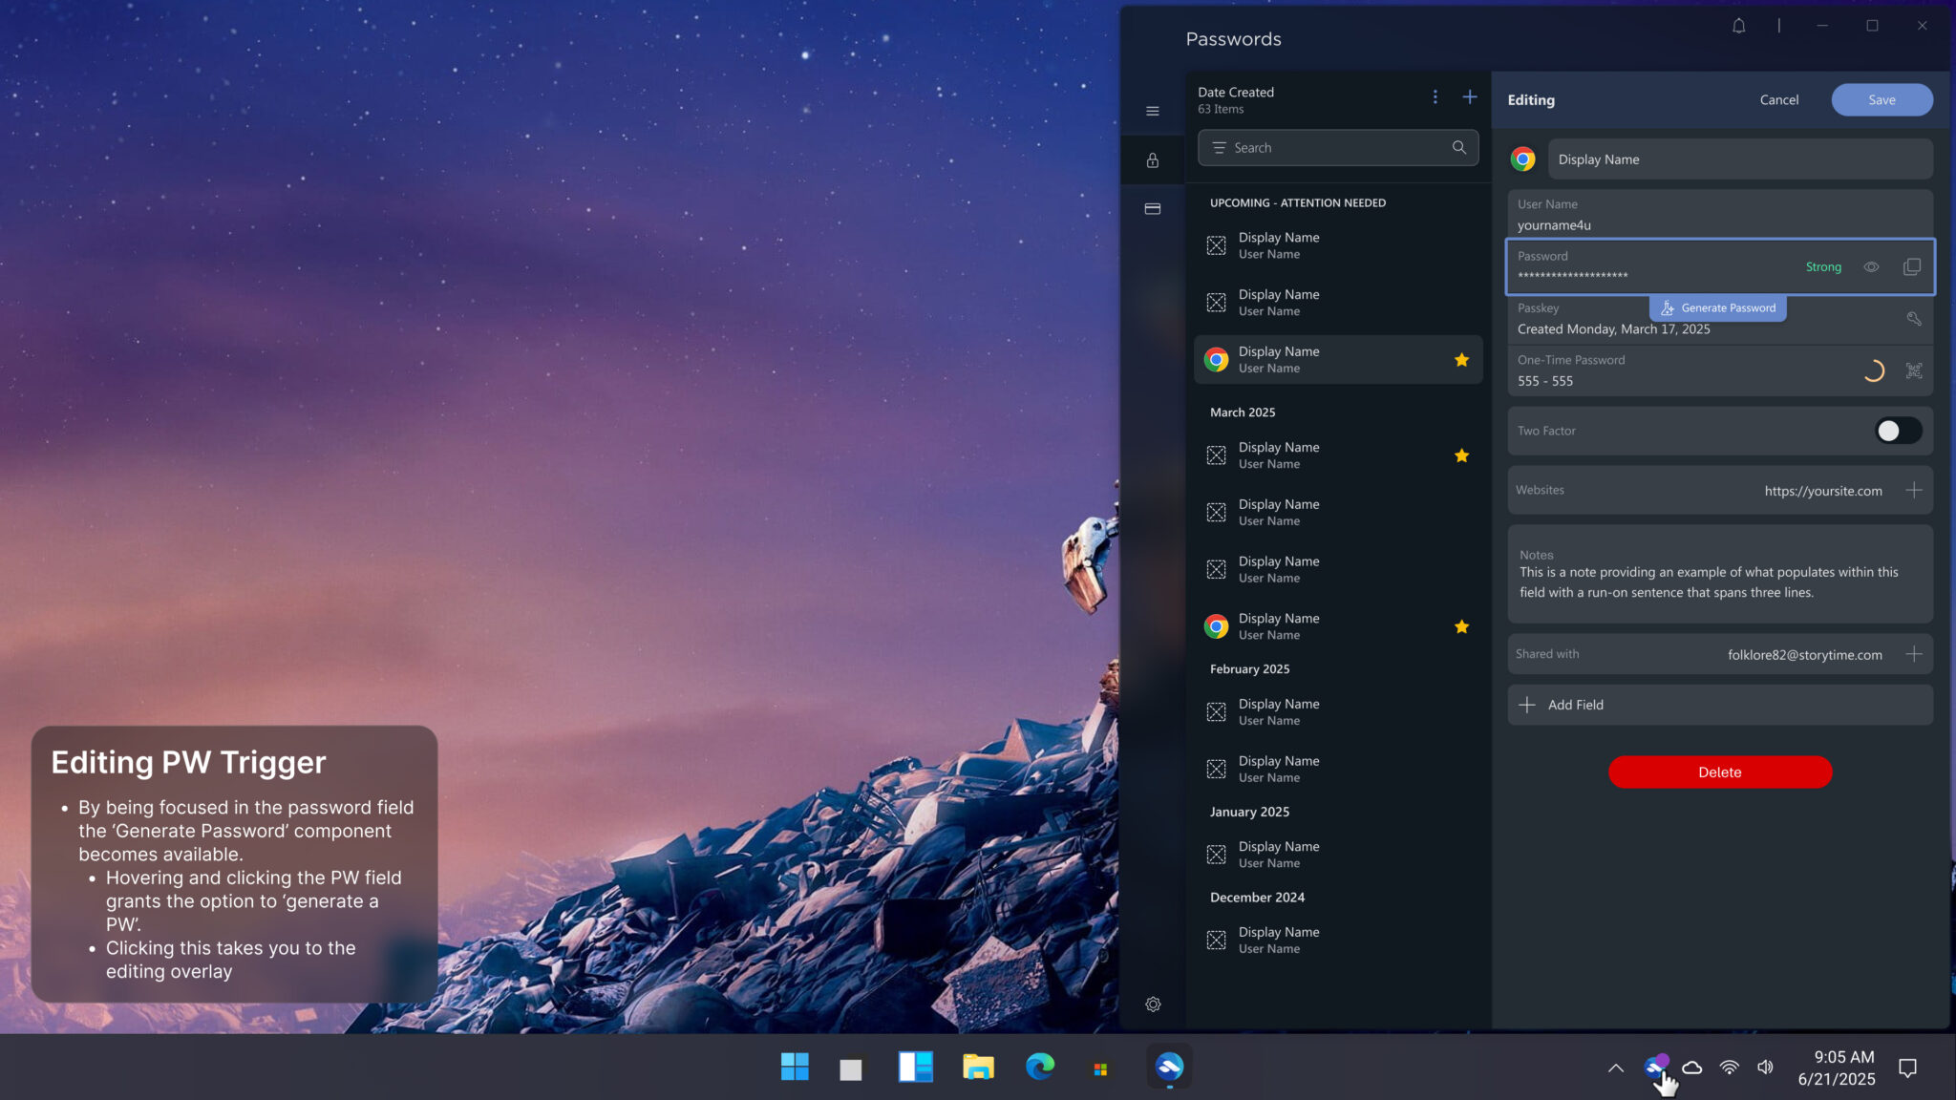Reveal password using the eye icon
Image resolution: width=1956 pixels, height=1100 pixels.
(x=1871, y=267)
